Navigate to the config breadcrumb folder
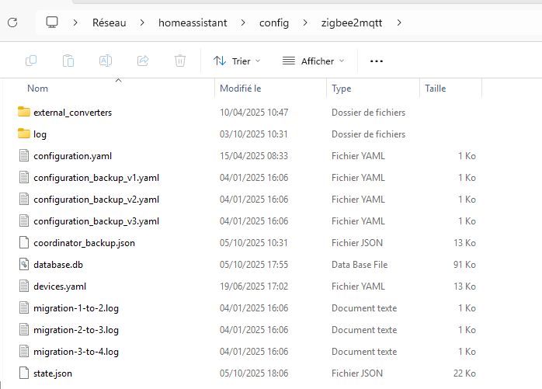The height and width of the screenshot is (389, 542). click(273, 23)
